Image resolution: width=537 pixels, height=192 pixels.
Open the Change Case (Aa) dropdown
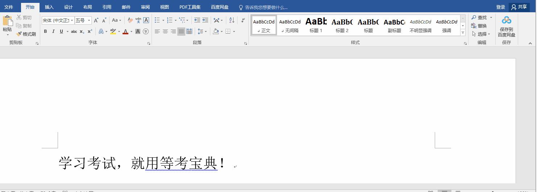coord(116,21)
